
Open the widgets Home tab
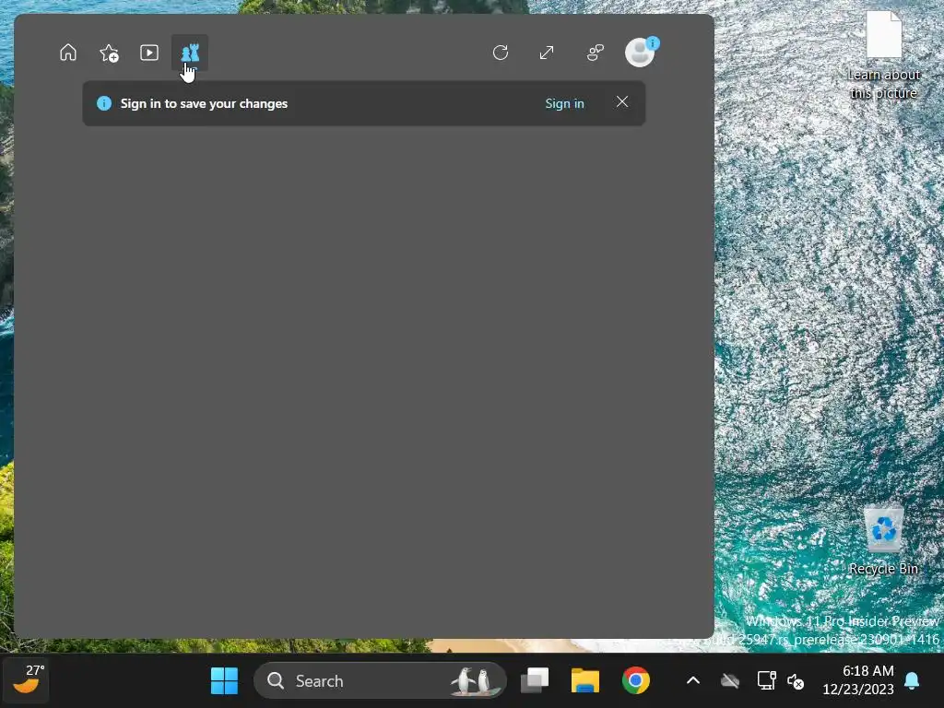click(x=68, y=53)
